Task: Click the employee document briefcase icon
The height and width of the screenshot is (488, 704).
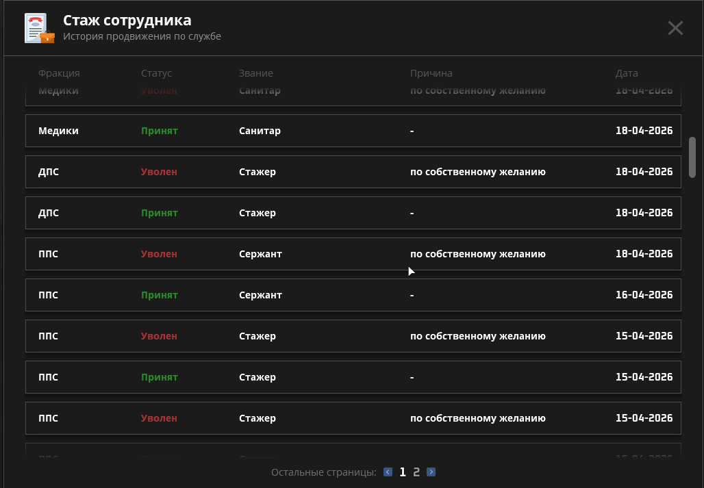Action: pyautogui.click(x=38, y=28)
